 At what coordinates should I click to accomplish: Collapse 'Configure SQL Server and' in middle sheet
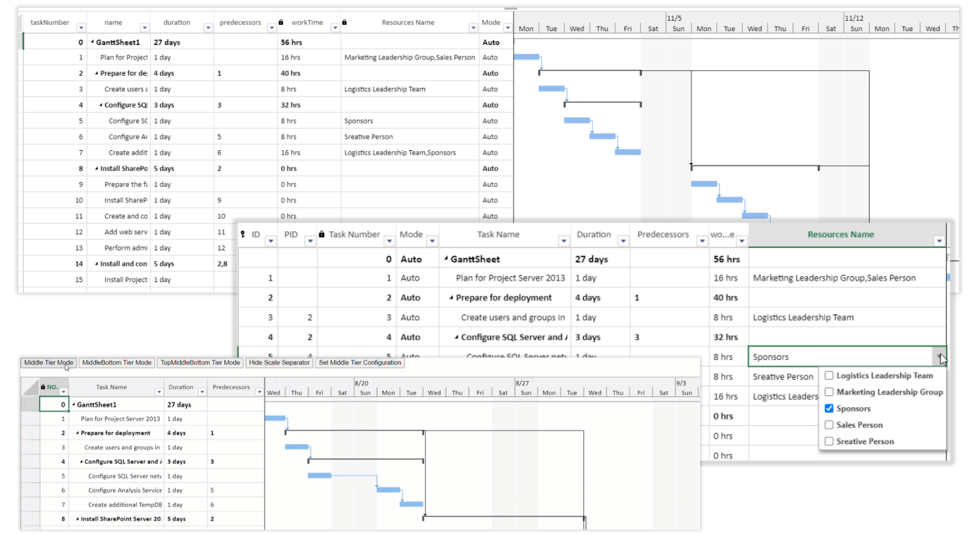pos(457,337)
